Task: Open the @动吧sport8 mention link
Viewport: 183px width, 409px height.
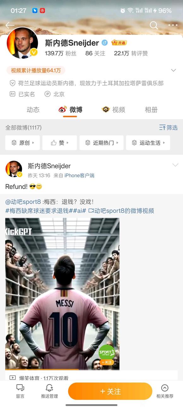Action: pyautogui.click(x=23, y=202)
